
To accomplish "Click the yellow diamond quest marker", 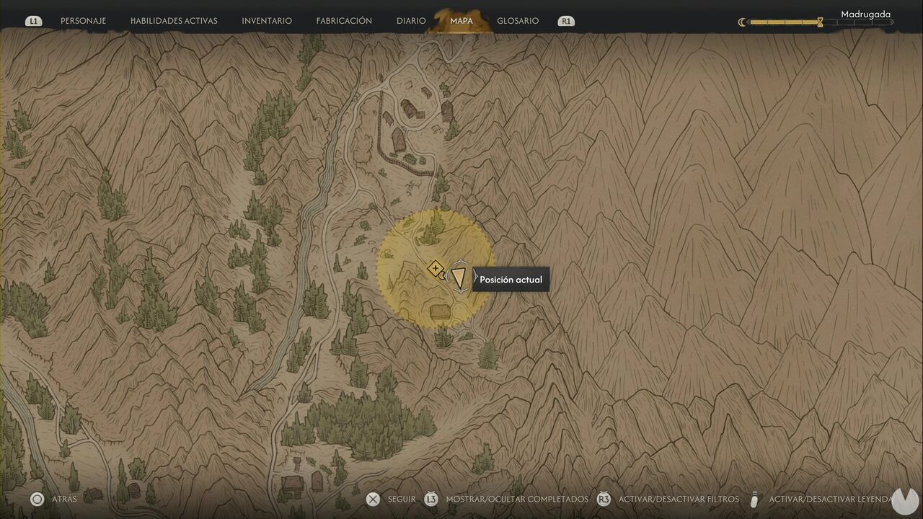I will (x=435, y=269).
